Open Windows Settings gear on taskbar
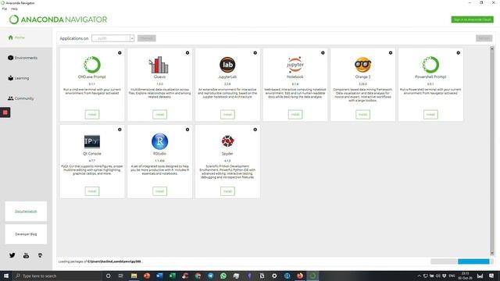Screen dimensions: 500x281 point(274,276)
